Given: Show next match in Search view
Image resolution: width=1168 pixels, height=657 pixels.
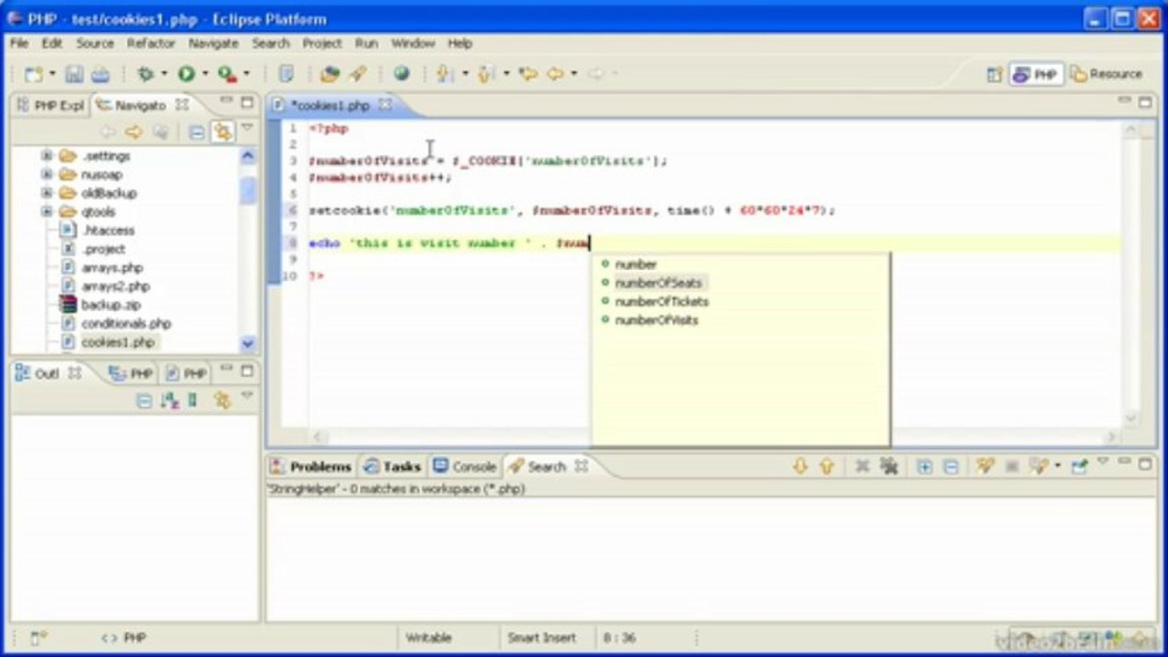Looking at the screenshot, I should coord(800,466).
